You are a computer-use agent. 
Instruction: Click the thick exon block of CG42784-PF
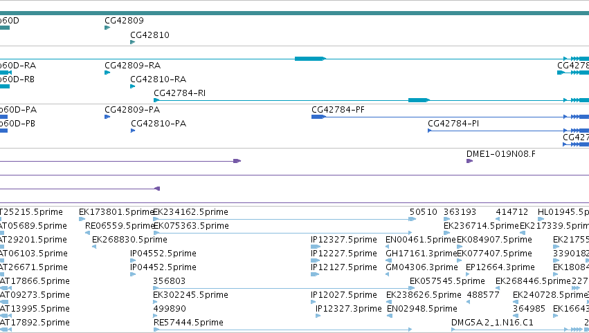pos(318,117)
